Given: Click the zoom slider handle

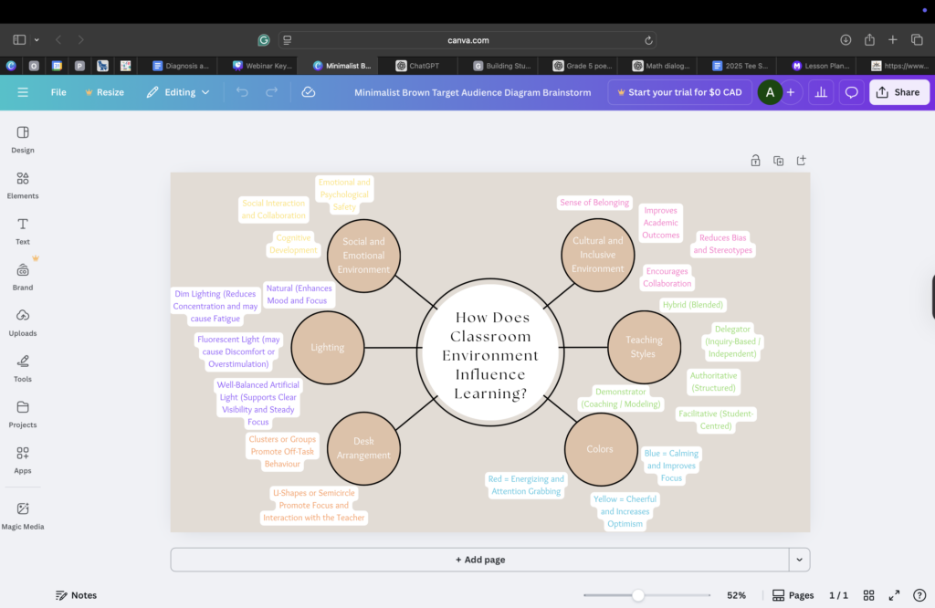Looking at the screenshot, I should pos(638,595).
